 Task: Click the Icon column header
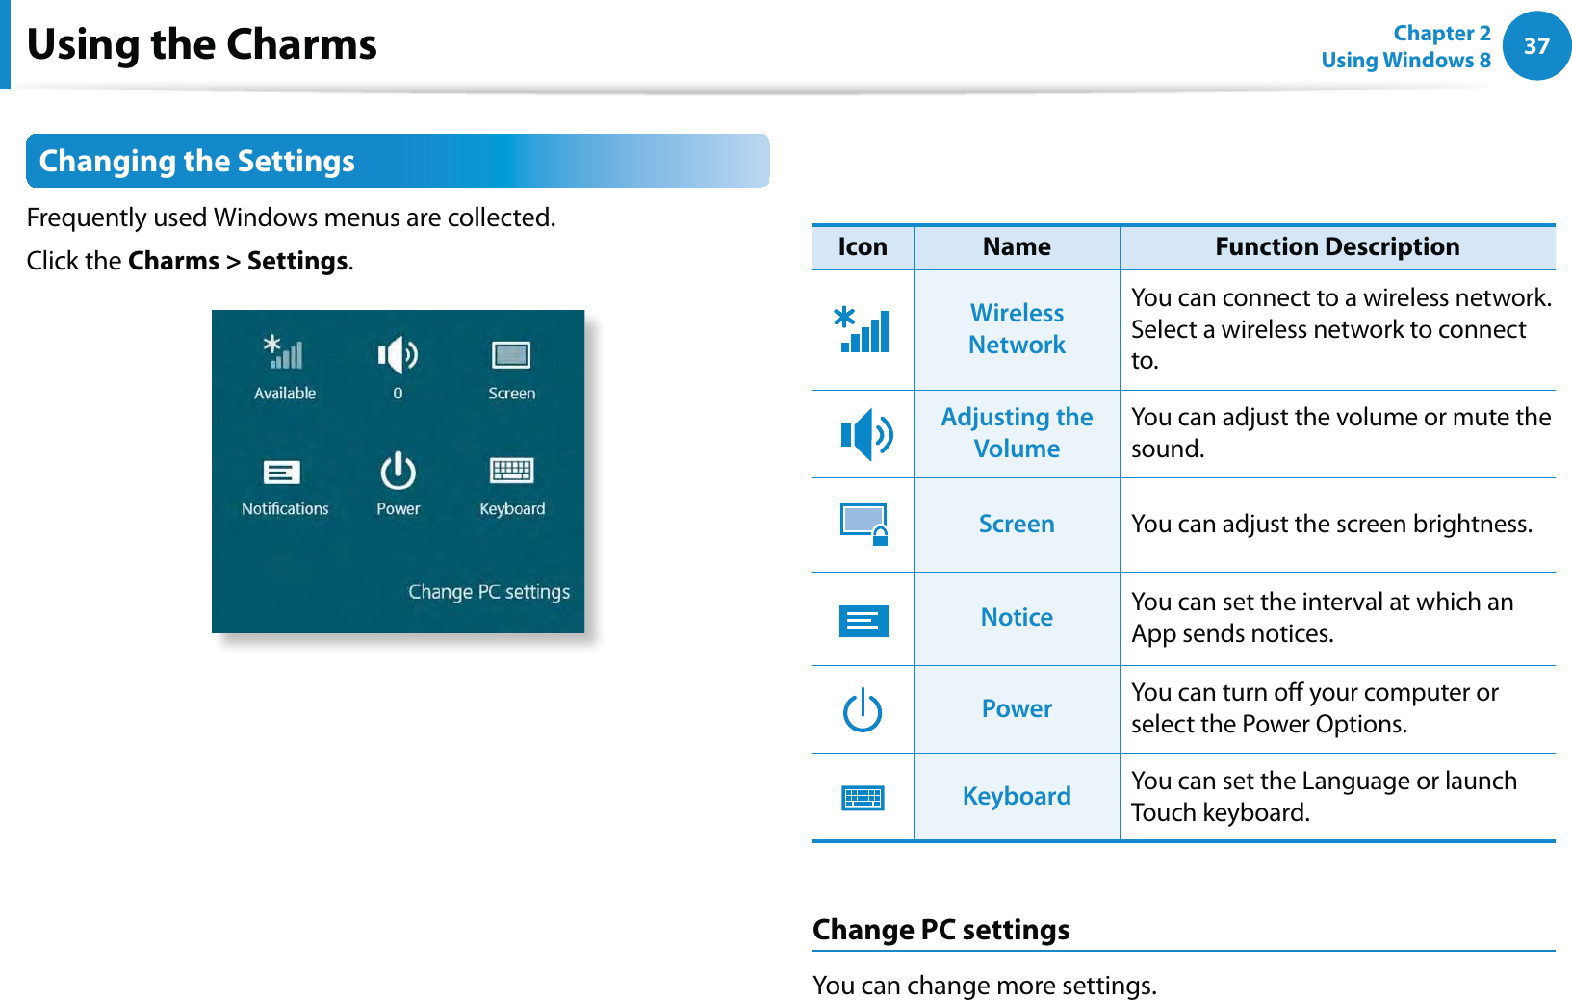click(x=862, y=246)
